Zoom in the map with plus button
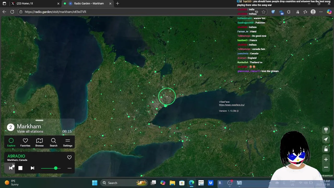Screen dimensions: 334x188 (x=326, y=160)
